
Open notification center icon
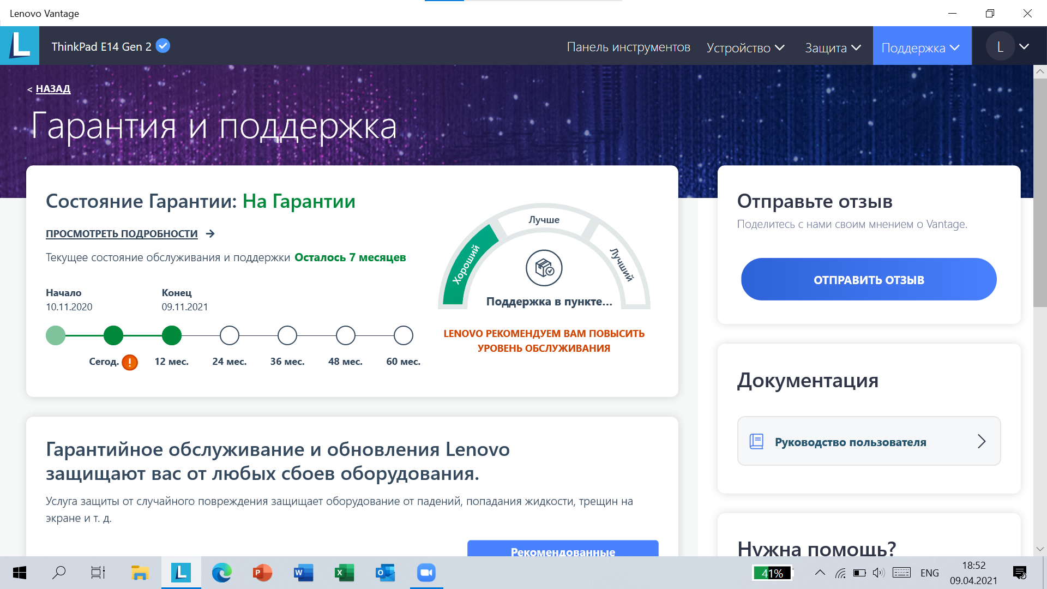(1020, 573)
